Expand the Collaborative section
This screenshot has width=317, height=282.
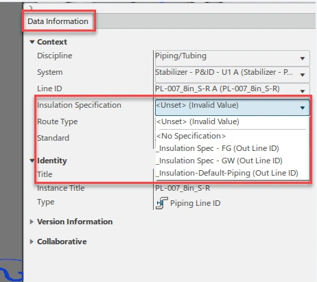[32, 242]
